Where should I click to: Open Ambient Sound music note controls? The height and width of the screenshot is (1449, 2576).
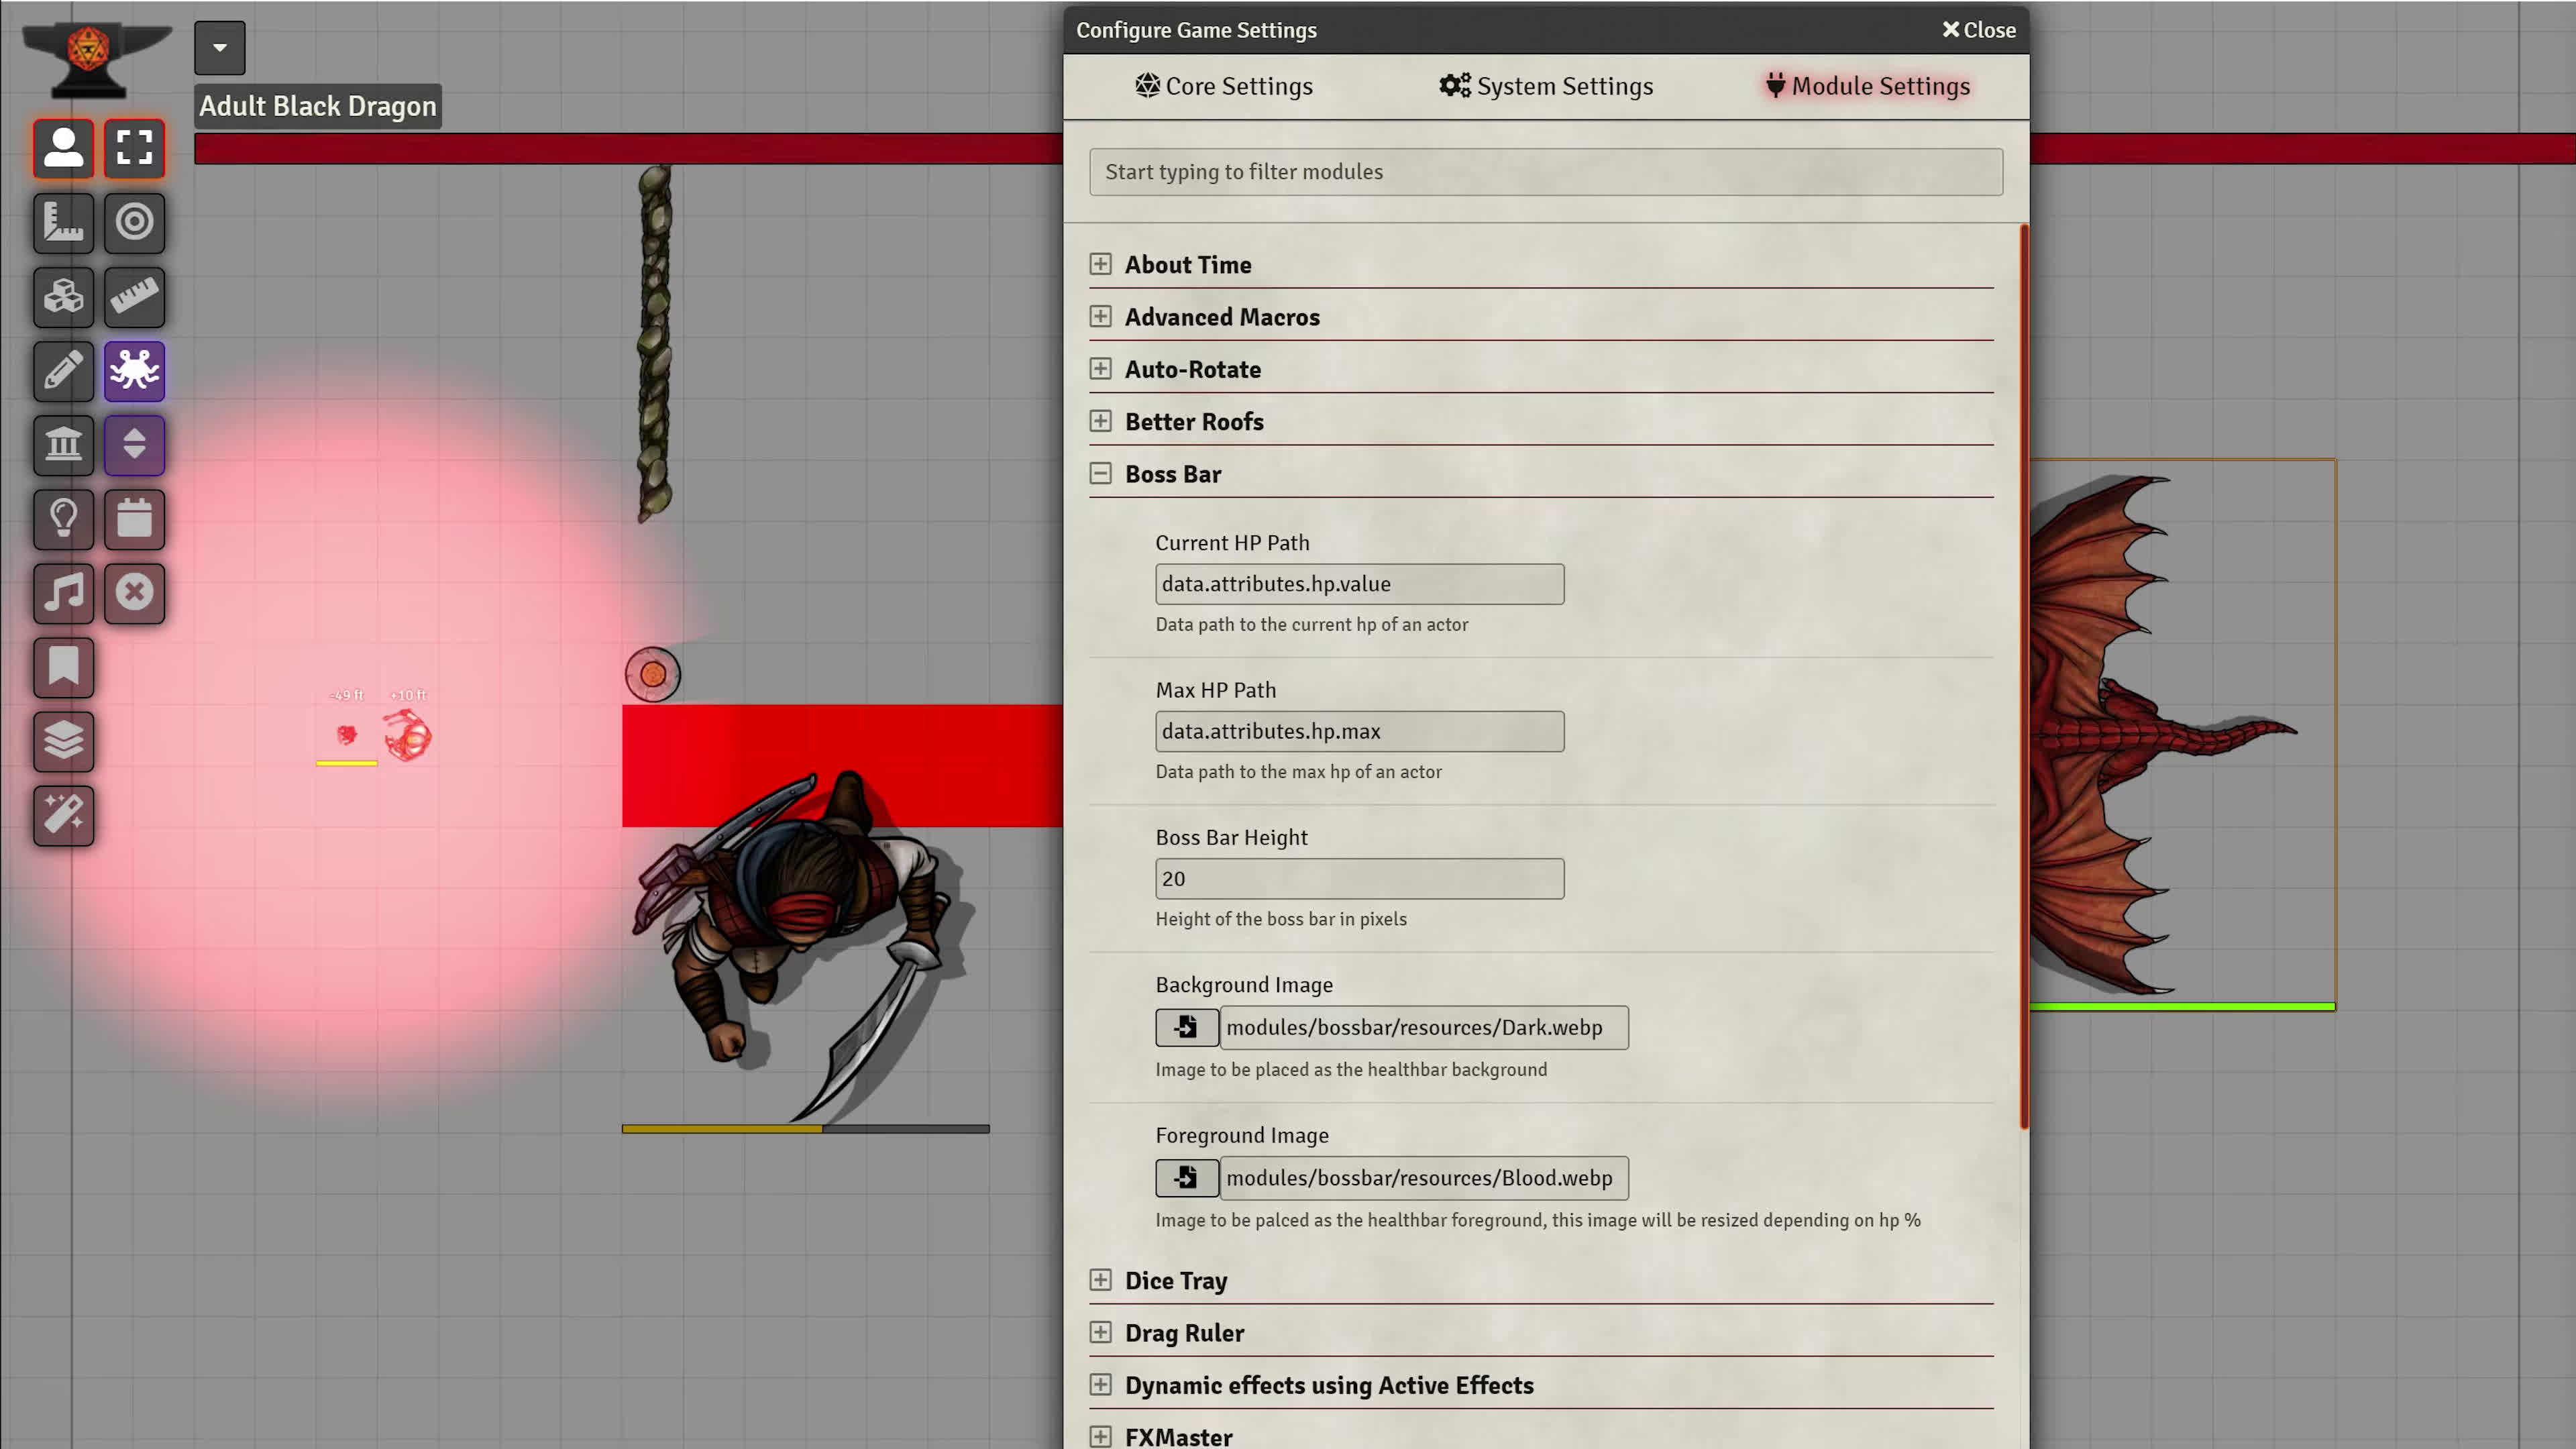[63, 592]
